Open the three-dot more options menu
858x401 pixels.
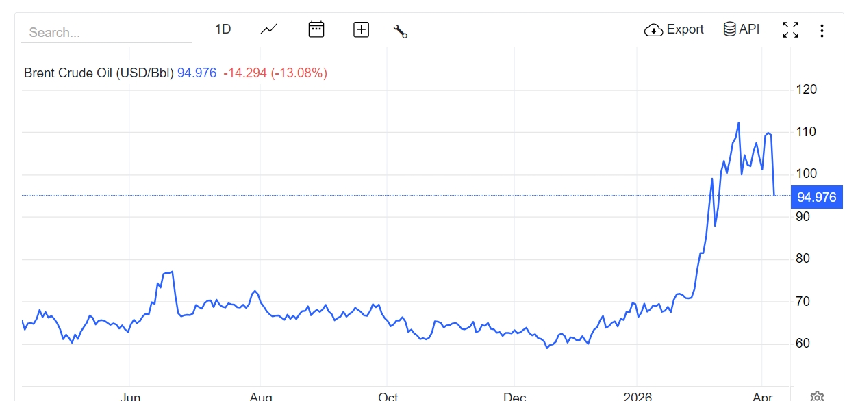coord(822,31)
